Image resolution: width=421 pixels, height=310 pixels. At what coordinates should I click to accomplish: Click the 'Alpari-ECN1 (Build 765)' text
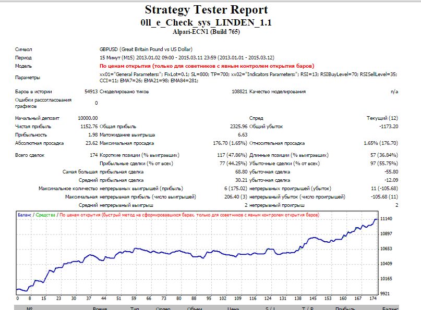coord(206,32)
